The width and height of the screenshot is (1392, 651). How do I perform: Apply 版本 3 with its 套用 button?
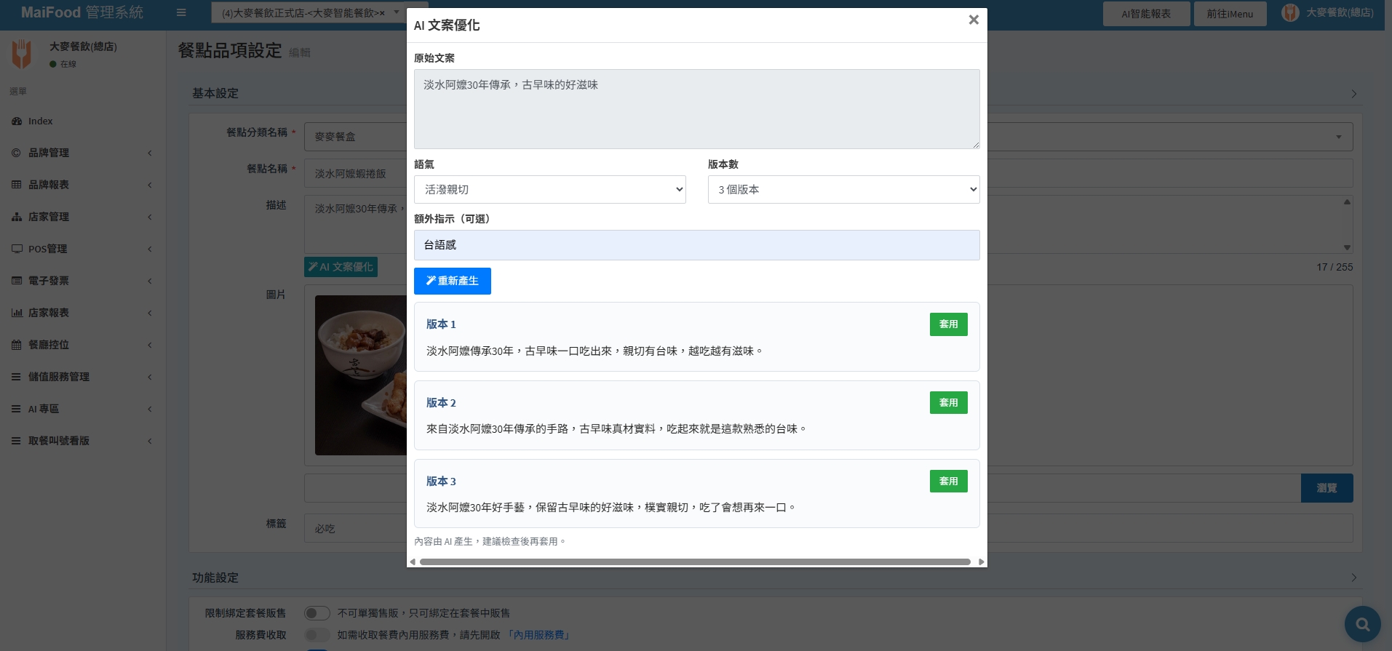(x=948, y=481)
